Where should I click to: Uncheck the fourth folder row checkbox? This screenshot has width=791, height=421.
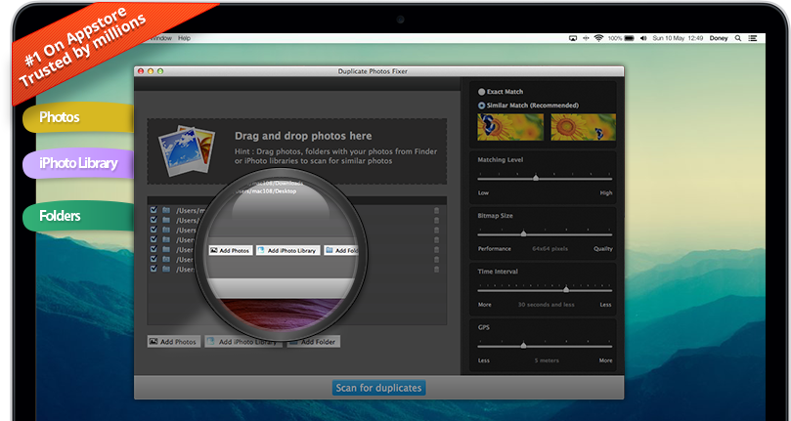[x=154, y=239]
